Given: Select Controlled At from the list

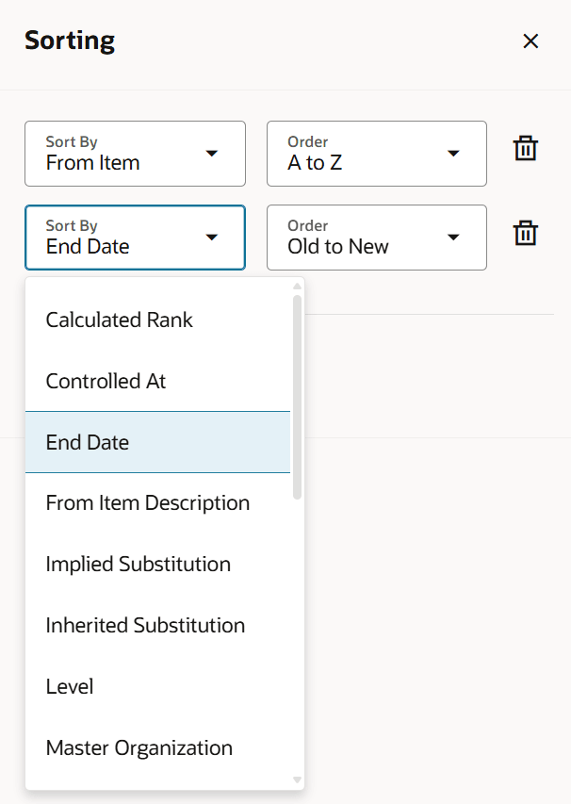Looking at the screenshot, I should point(105,381).
